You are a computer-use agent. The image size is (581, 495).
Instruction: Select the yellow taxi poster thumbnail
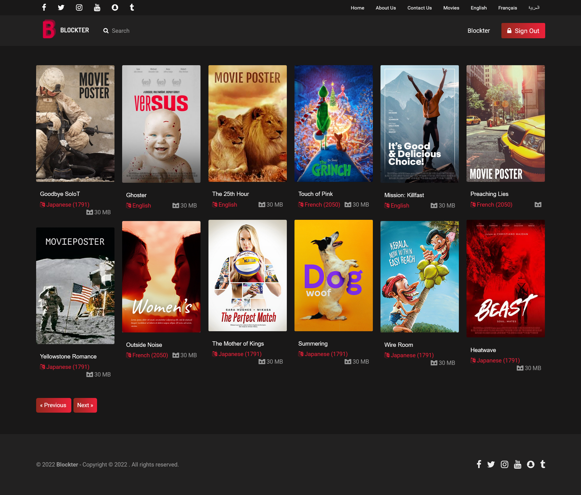(x=506, y=123)
